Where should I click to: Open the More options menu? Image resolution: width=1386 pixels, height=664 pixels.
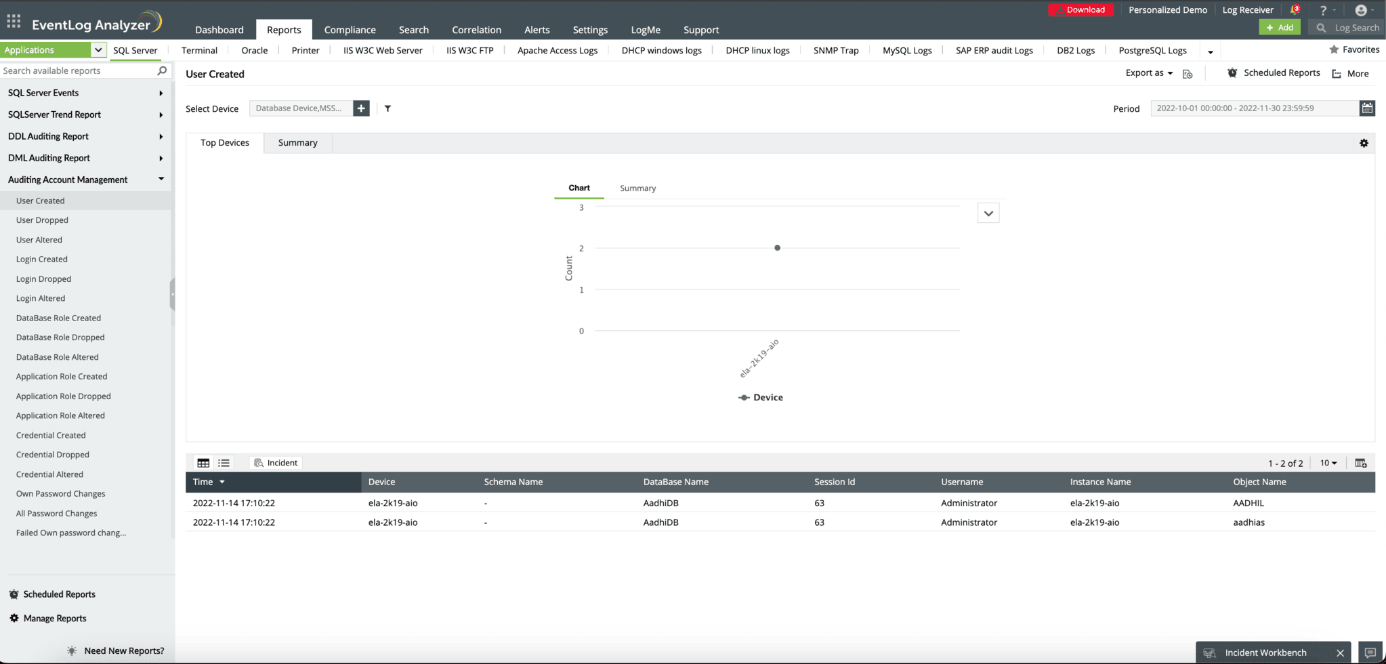[1350, 74]
